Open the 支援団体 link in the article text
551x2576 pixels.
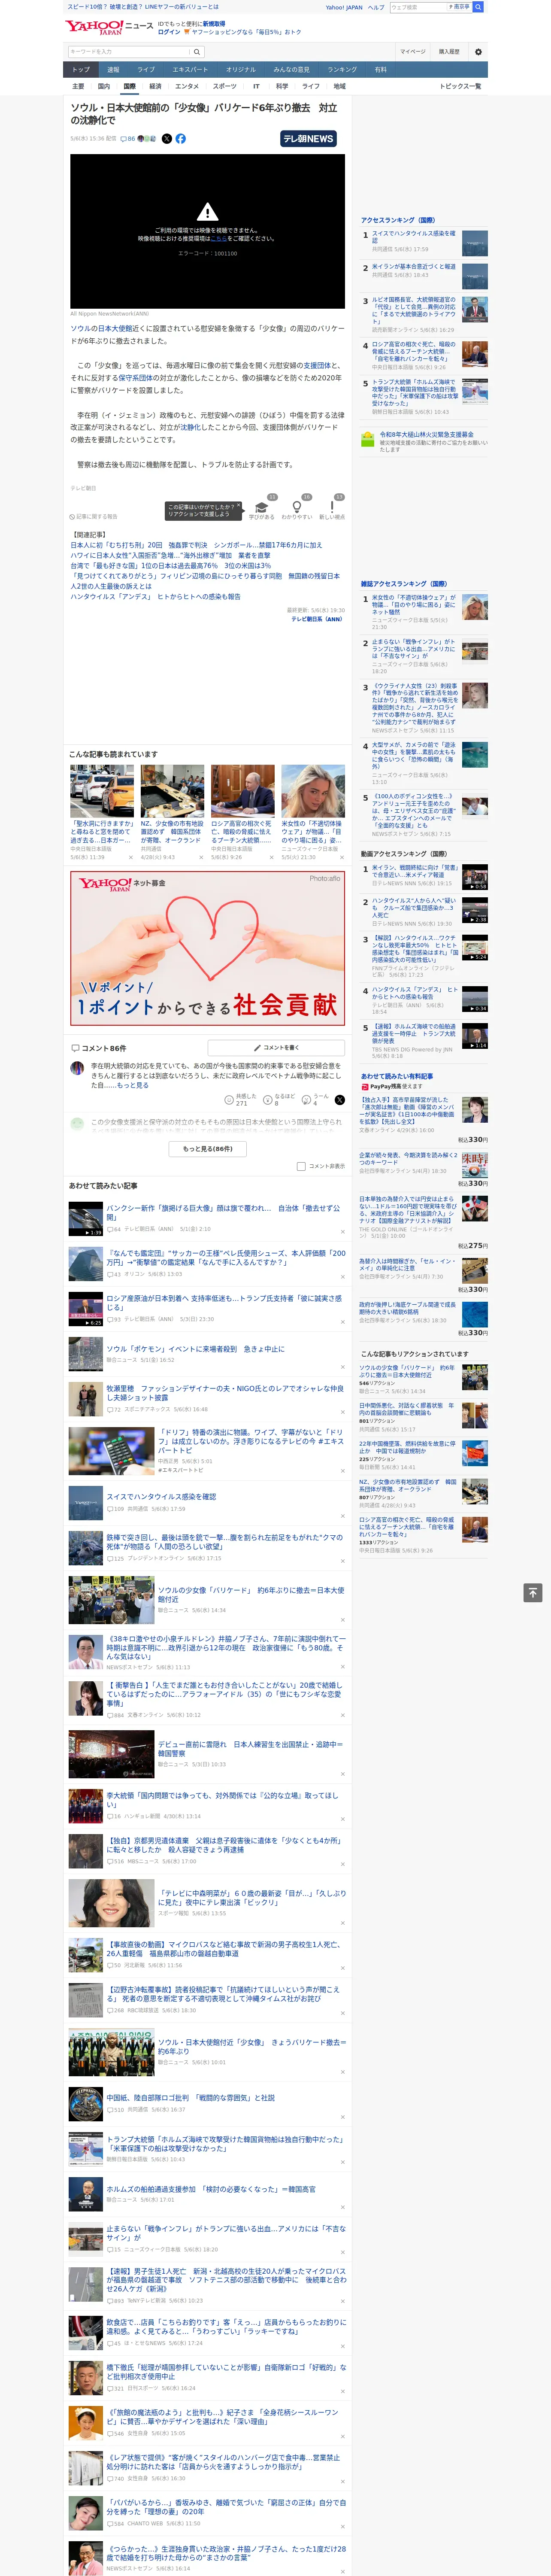317,365
